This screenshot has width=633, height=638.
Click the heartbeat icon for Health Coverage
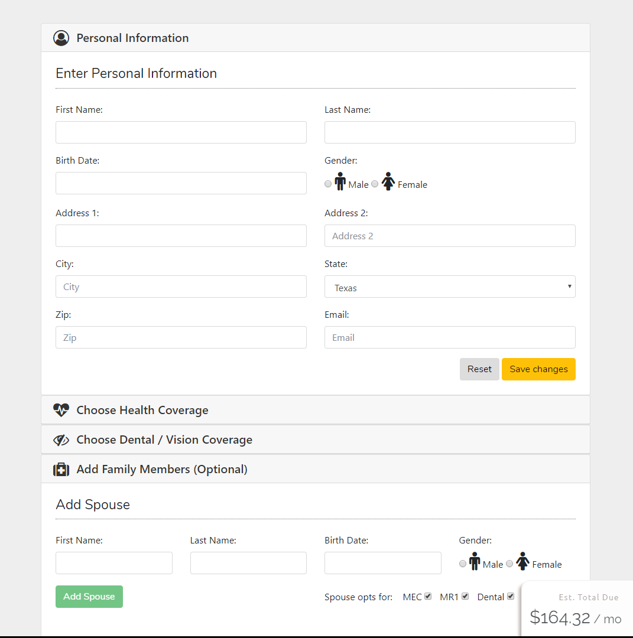coord(61,410)
